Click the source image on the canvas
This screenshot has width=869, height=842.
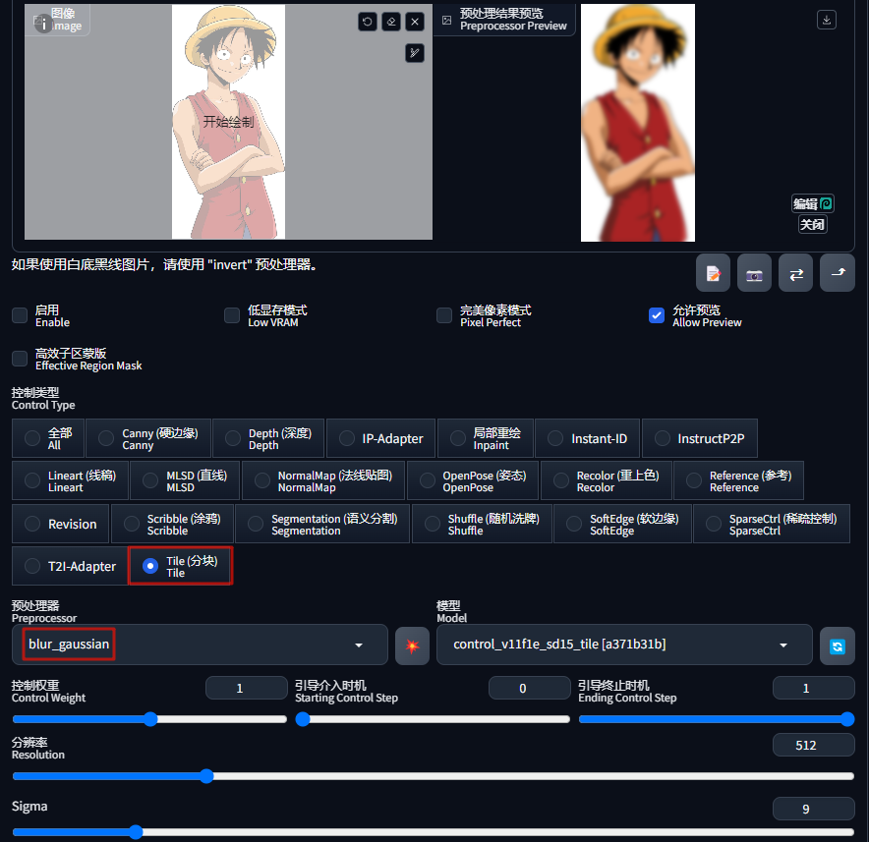click(228, 122)
